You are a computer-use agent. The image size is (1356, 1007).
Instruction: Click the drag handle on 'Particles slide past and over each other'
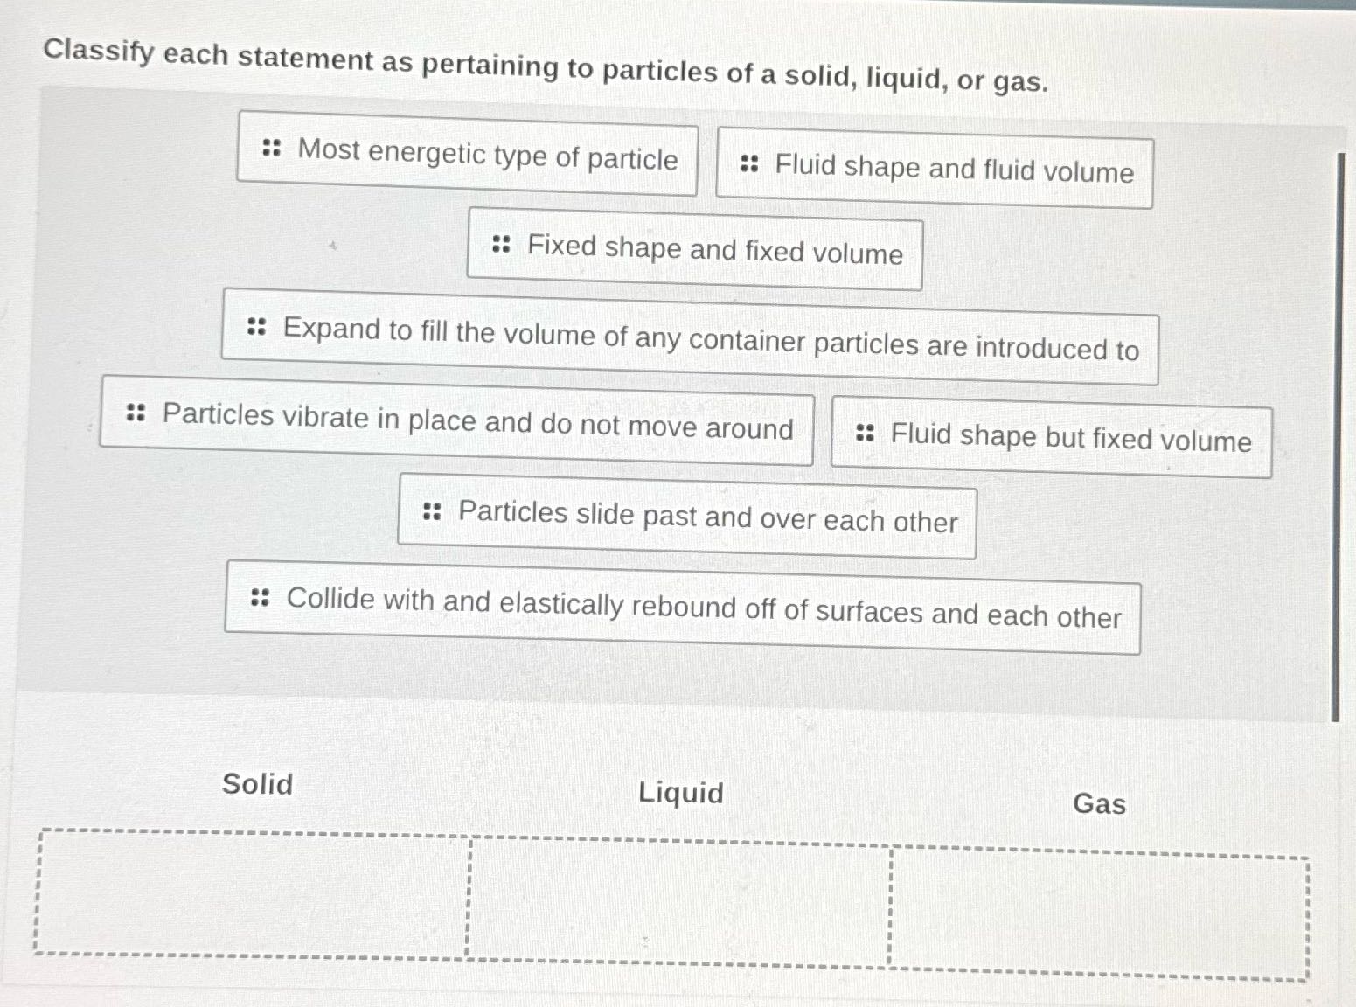(x=434, y=511)
